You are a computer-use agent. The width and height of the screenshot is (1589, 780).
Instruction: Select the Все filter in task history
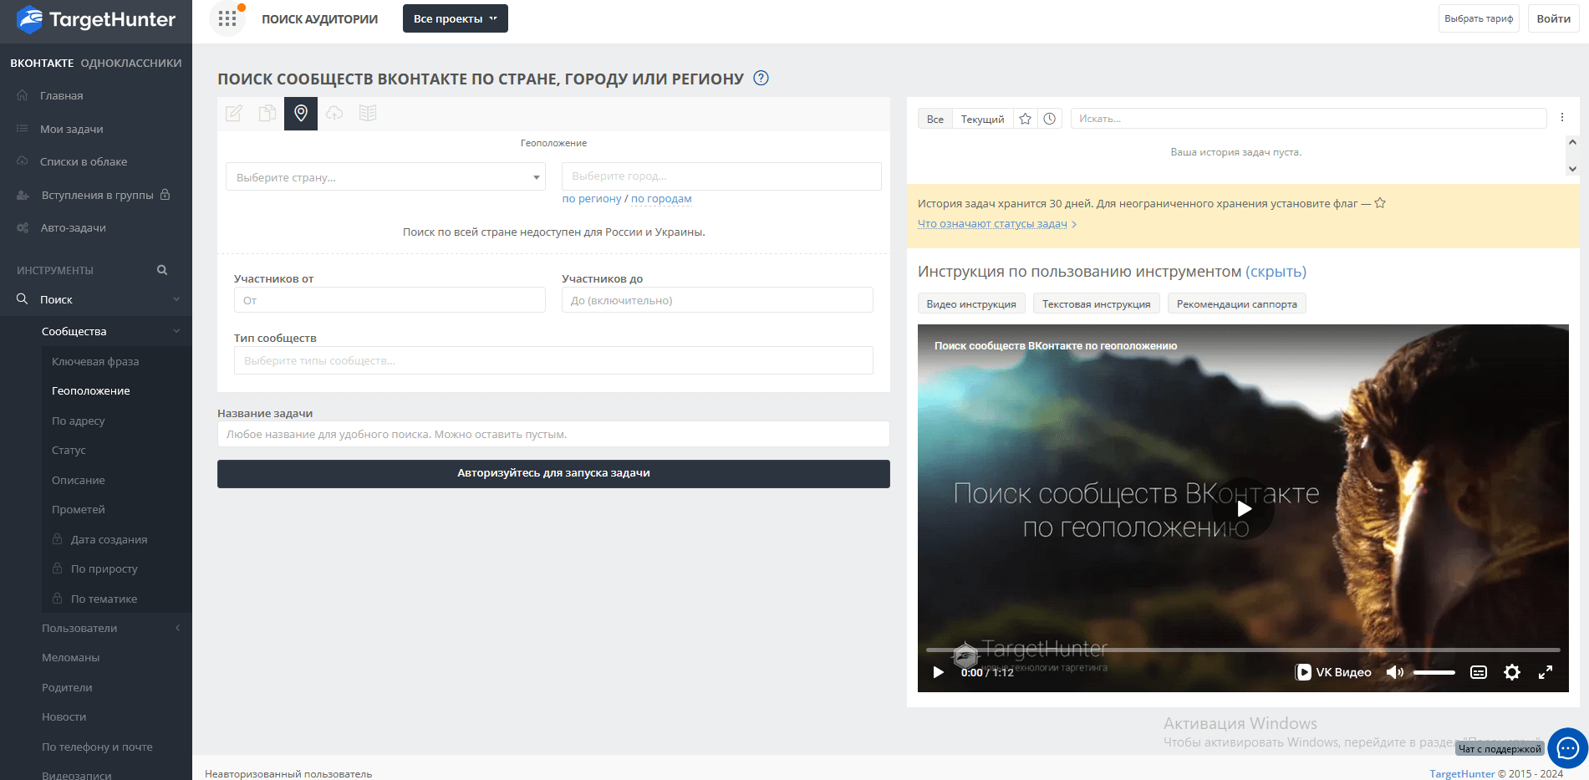click(934, 118)
